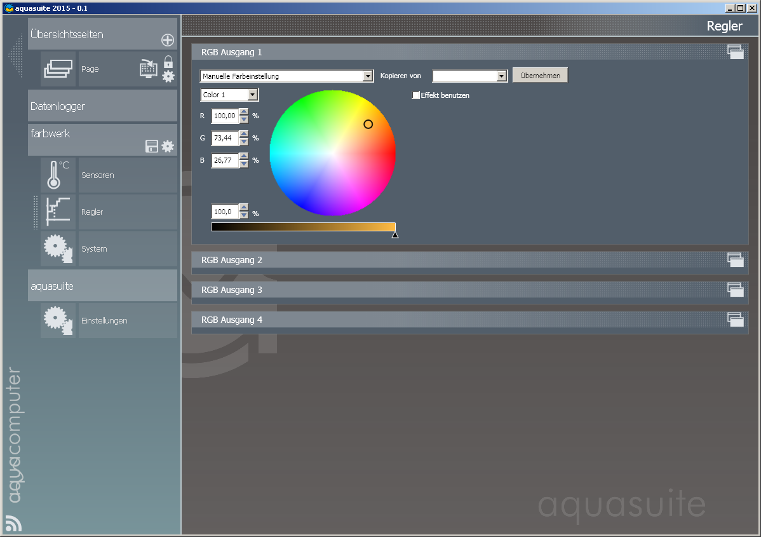Increase B value with up arrow
Screen dimensions: 761x537
point(244,156)
